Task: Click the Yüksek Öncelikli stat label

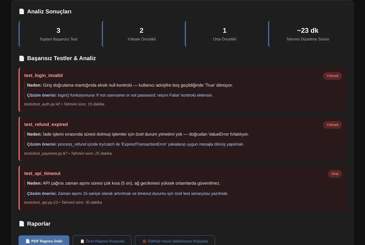Action: [141, 39]
